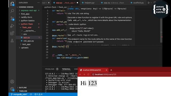The height and width of the screenshot is (96, 171).
Task: Expand the TIMELINE section
Action: click(x=23, y=91)
